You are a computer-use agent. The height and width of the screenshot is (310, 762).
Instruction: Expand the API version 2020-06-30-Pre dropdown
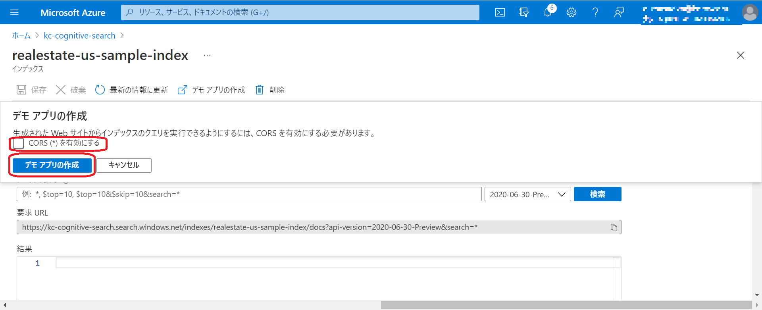coord(527,194)
